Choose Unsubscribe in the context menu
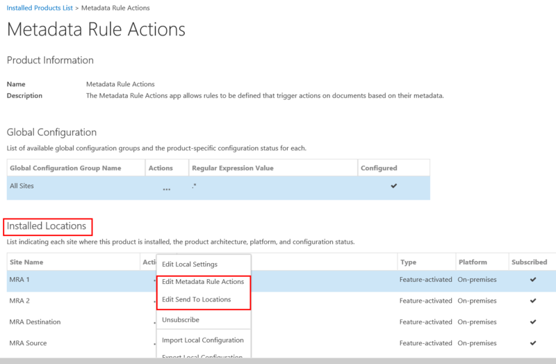Screen dimensions: 556x364 click(181, 320)
